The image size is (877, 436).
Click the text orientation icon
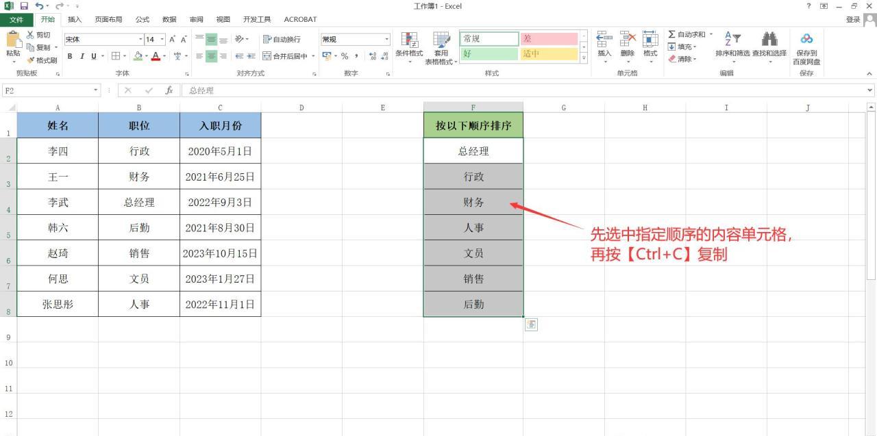coord(240,40)
